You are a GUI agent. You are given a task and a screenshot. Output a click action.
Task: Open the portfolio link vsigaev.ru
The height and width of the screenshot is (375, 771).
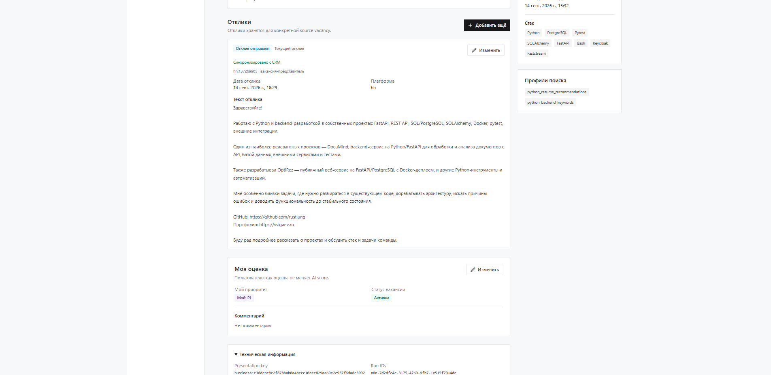(x=277, y=225)
